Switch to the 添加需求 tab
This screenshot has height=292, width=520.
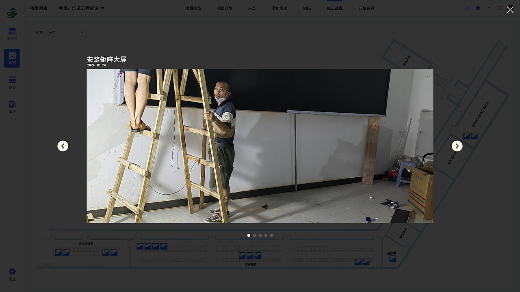(279, 8)
